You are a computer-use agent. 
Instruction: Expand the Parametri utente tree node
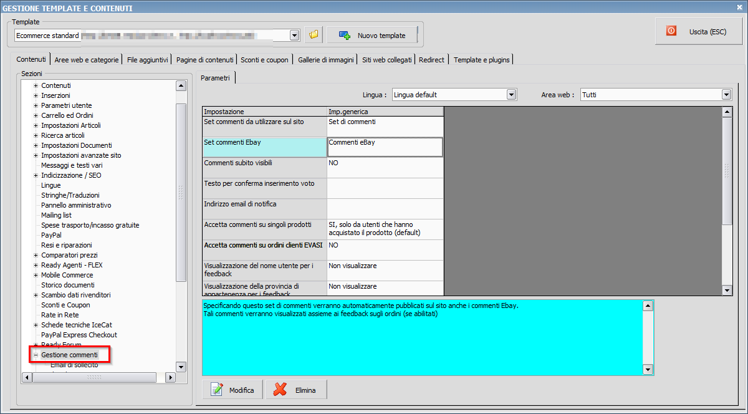coord(36,105)
